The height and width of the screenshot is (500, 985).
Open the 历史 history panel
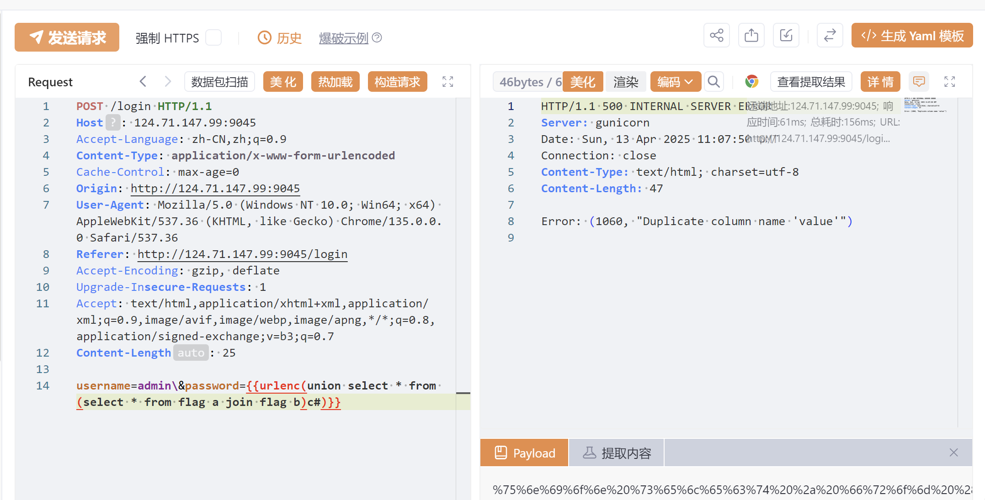280,38
